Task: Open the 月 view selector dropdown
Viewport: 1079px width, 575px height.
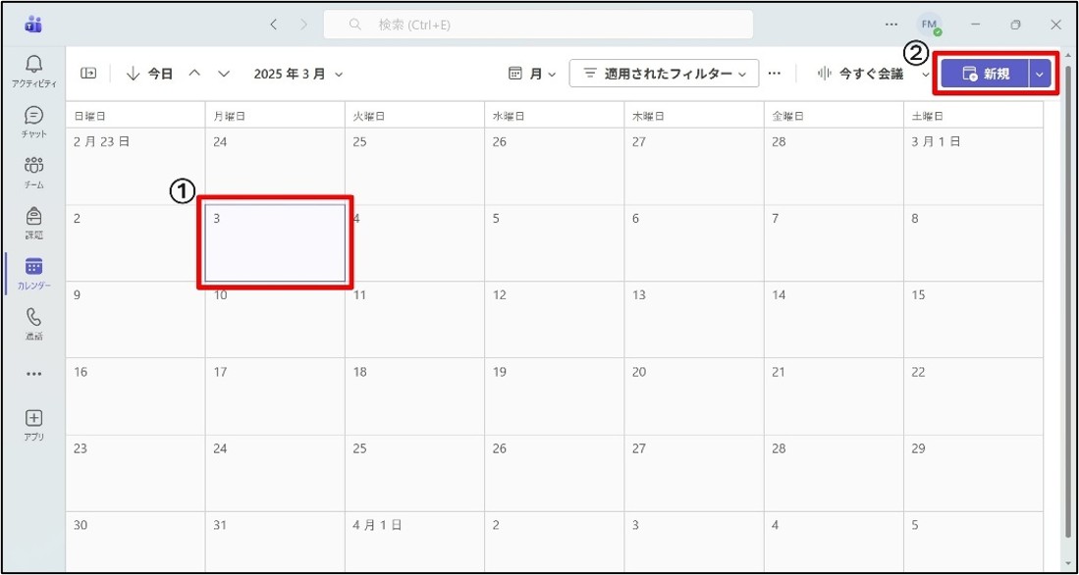Action: [532, 74]
